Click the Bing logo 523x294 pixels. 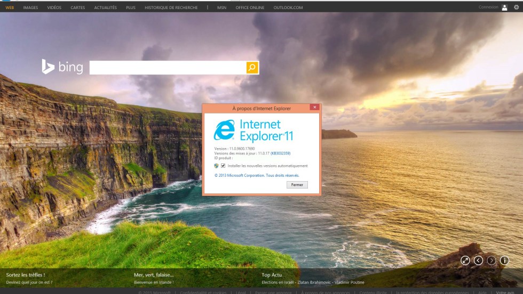tap(62, 67)
